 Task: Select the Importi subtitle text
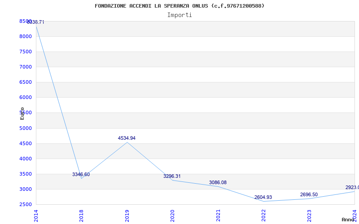[179, 15]
